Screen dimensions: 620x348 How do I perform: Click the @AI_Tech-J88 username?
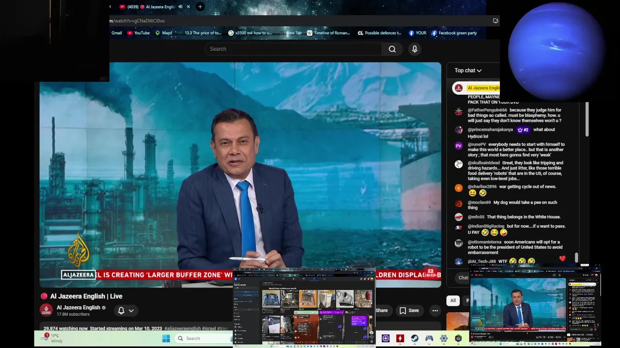click(481, 261)
